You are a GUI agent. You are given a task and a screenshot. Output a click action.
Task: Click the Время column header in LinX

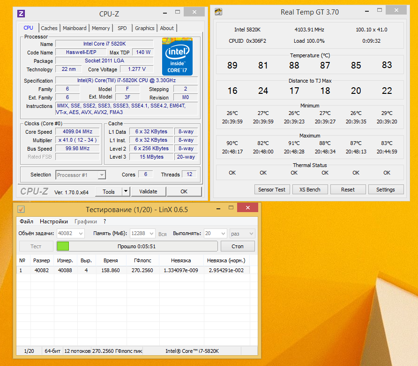[x=111, y=260]
